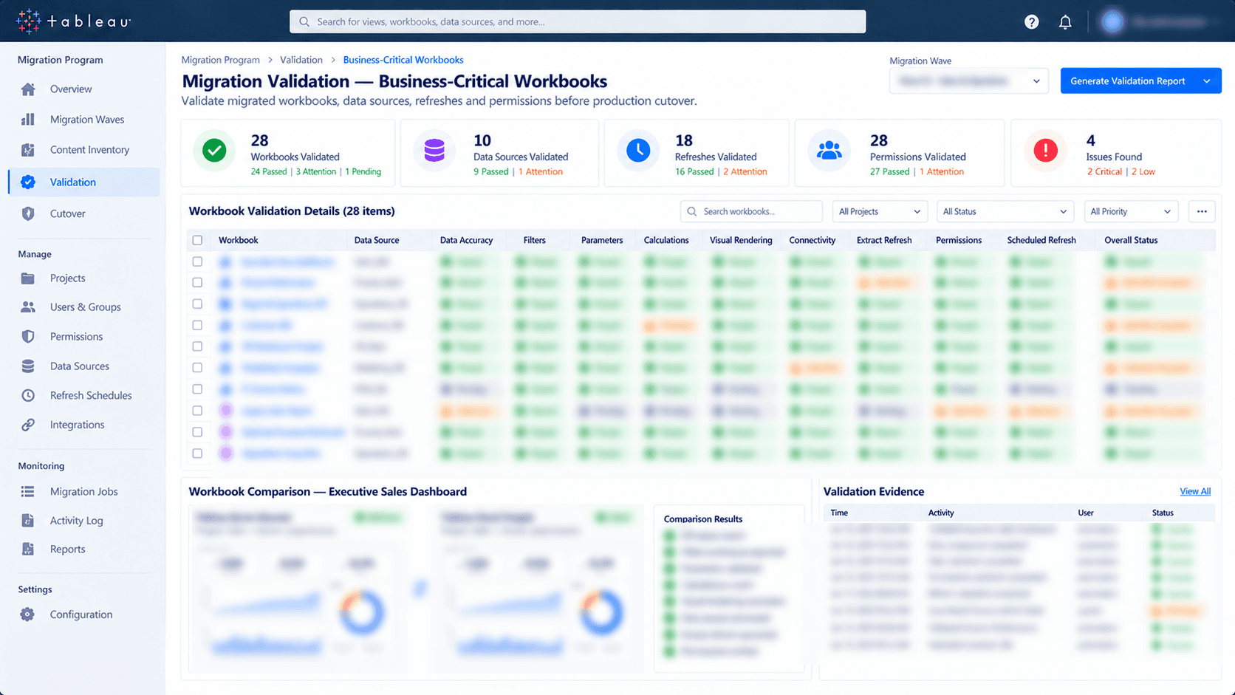This screenshot has height=695, width=1235.
Task: Open the Activity Log sidebar item
Action: [76, 521]
